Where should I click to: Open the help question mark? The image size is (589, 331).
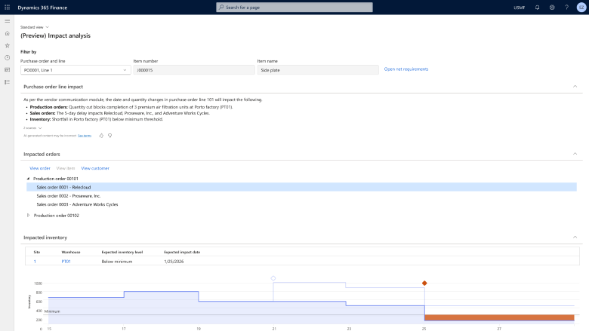pos(566,7)
